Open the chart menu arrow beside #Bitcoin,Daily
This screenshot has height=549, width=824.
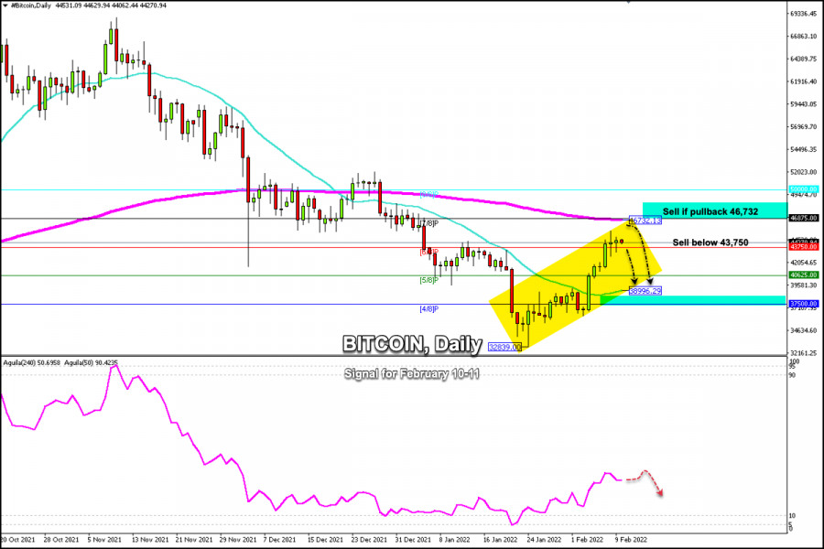point(5,5)
